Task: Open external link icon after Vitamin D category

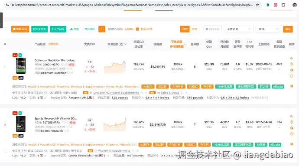Action: tap(135, 145)
